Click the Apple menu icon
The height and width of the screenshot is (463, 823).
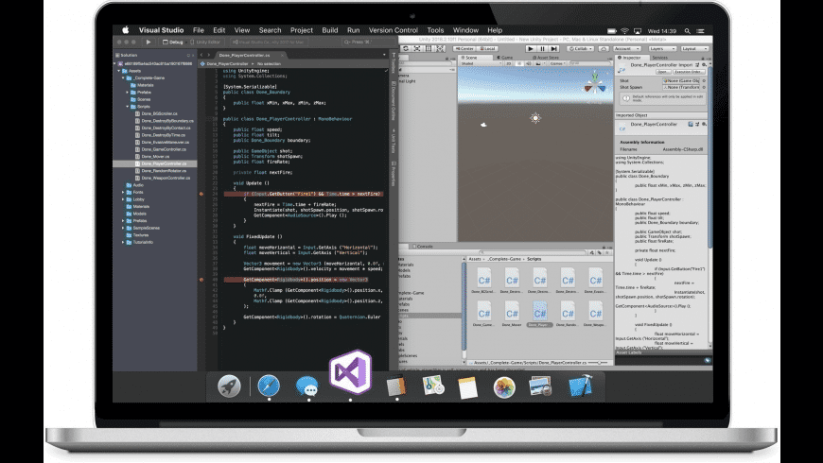click(x=126, y=30)
